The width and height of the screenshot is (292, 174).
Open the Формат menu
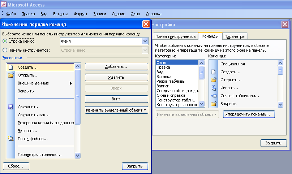click(81, 14)
